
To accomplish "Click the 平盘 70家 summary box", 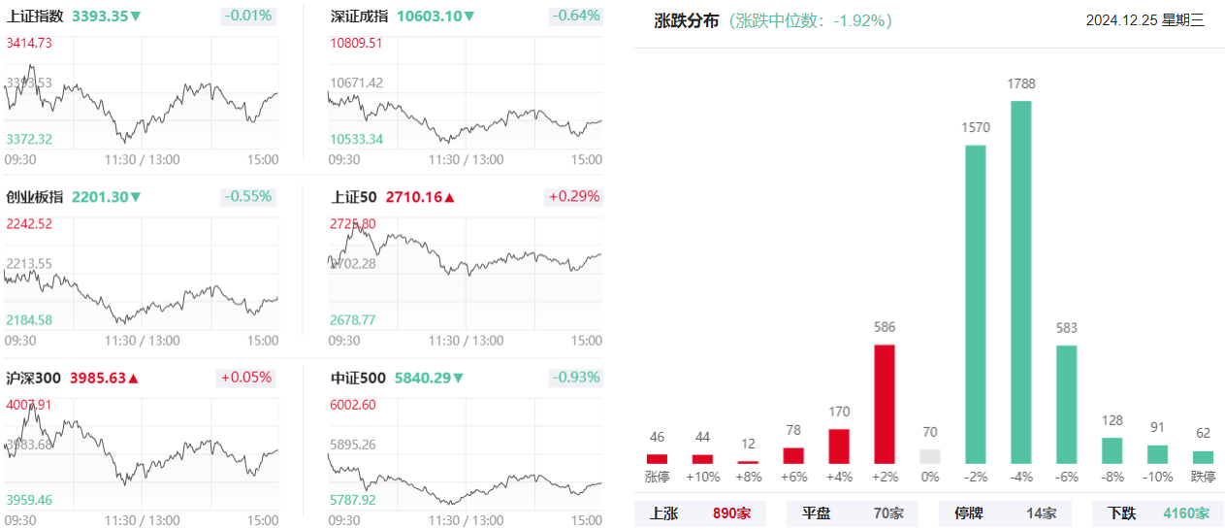I will 853,512.
